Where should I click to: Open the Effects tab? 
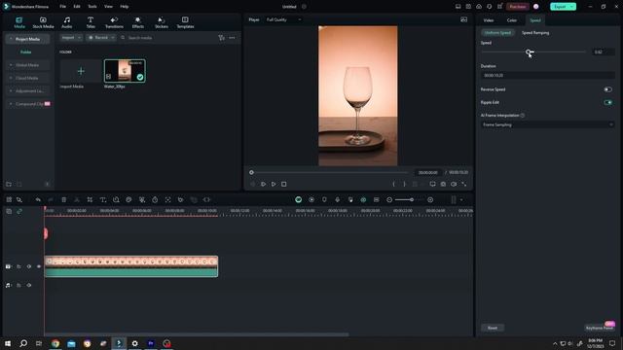coord(138,22)
